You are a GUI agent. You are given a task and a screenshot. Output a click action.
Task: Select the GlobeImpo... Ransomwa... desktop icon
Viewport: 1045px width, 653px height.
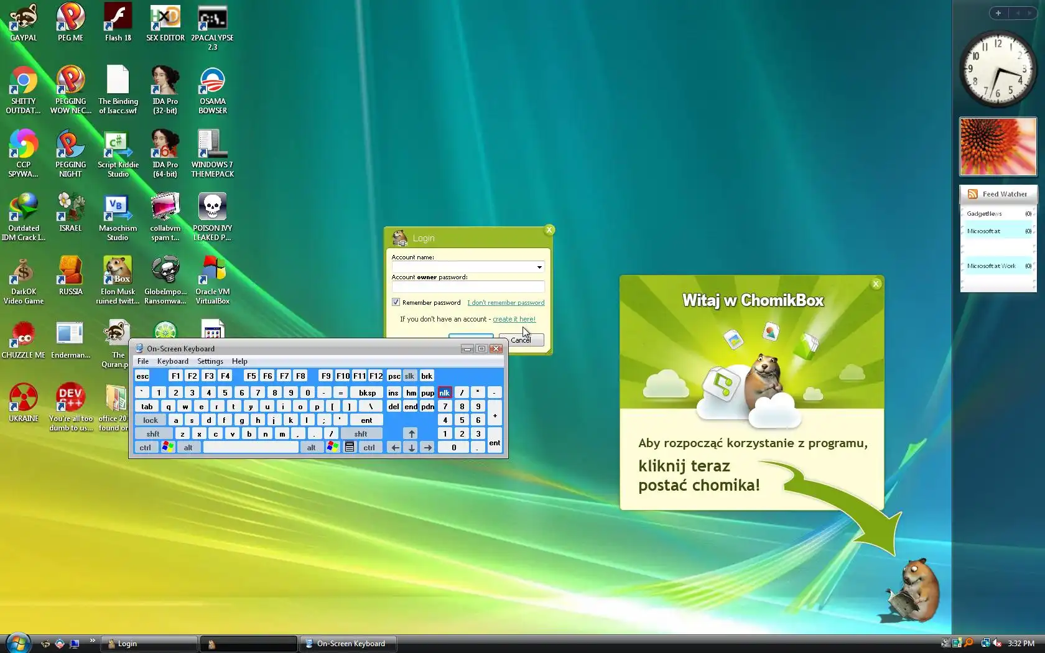(165, 280)
